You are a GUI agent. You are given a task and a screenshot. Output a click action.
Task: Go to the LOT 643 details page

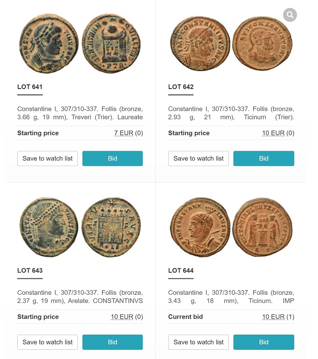pos(30,270)
